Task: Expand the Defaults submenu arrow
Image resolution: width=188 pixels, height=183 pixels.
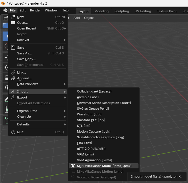Action: 65,124
